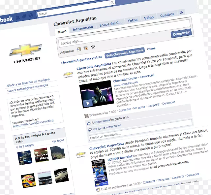
Task: Click the Chevrolet profile logo image
Action: 26,53
